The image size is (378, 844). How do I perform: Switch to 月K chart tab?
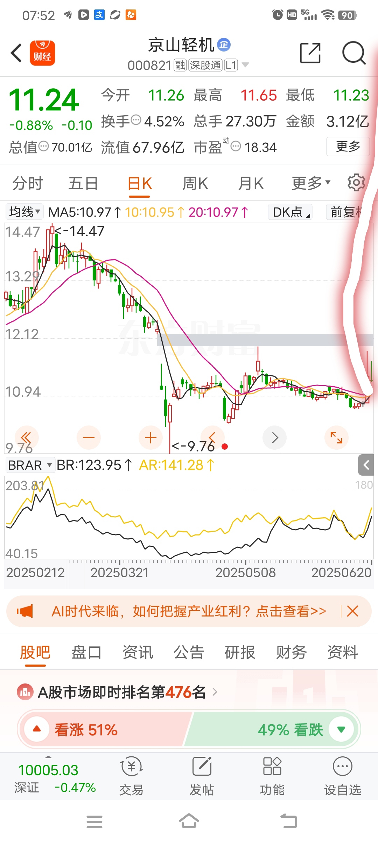[251, 183]
